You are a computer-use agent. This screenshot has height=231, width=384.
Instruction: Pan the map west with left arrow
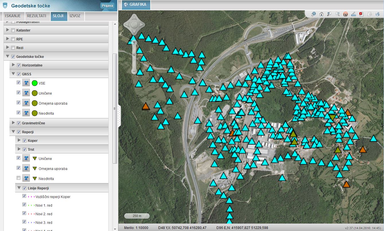point(127,25)
